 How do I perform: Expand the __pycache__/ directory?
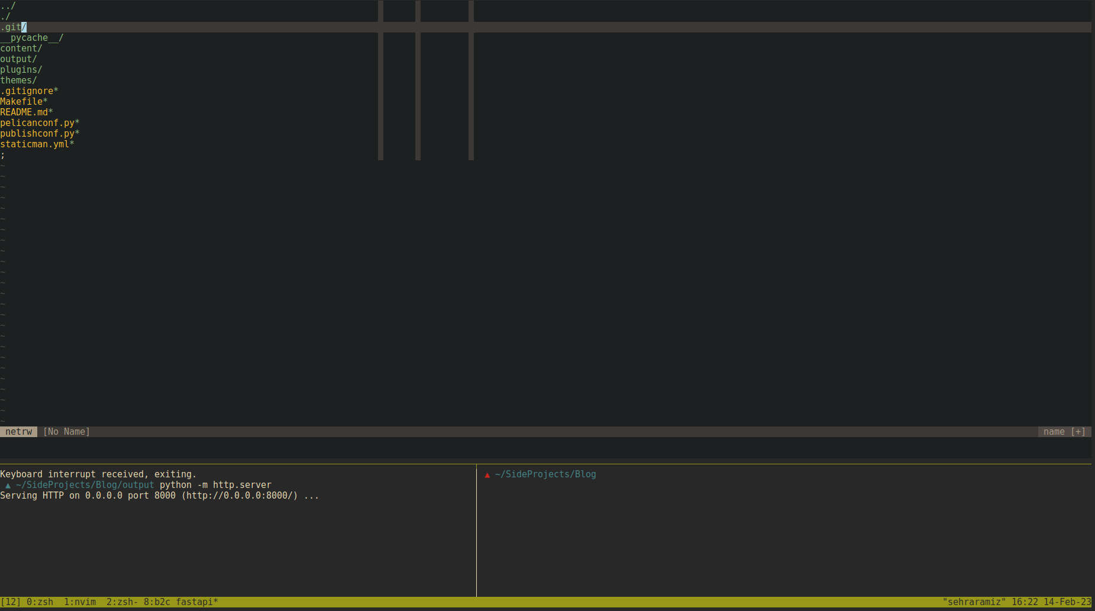[x=31, y=38]
